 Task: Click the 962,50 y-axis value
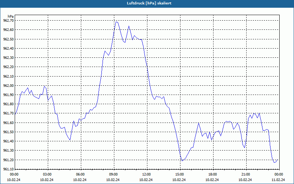coord(8,39)
